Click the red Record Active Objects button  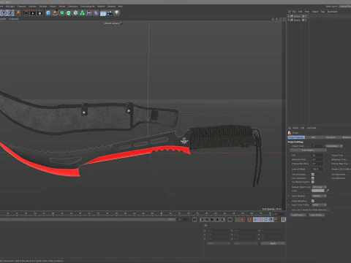243,220
